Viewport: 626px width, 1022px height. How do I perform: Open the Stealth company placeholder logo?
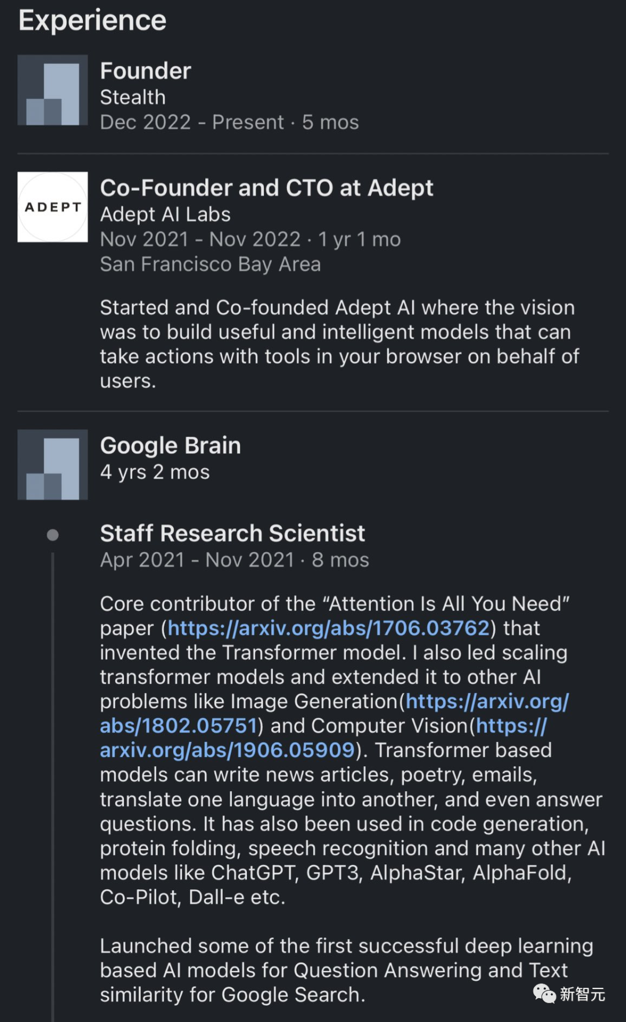53,90
